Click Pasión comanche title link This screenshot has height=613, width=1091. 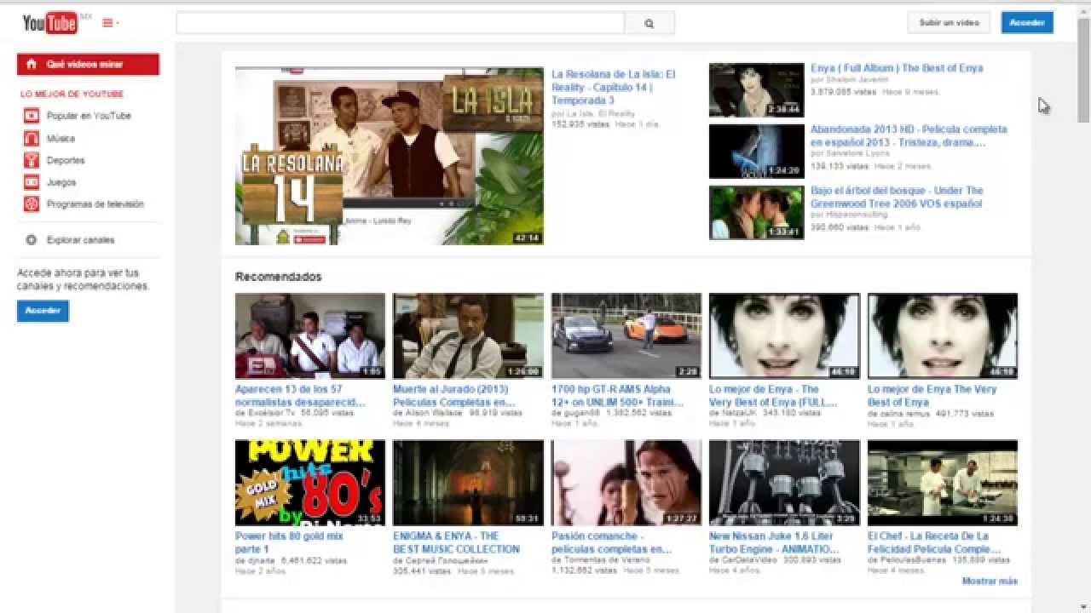tap(612, 542)
